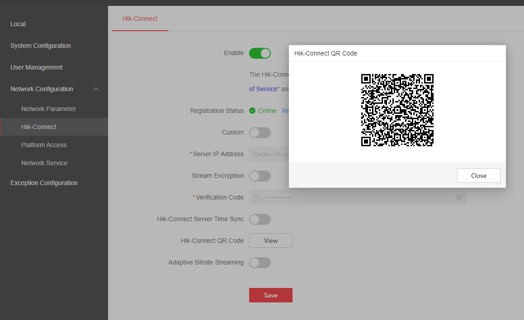Click the Hik-Connect QR code image

pyautogui.click(x=397, y=110)
